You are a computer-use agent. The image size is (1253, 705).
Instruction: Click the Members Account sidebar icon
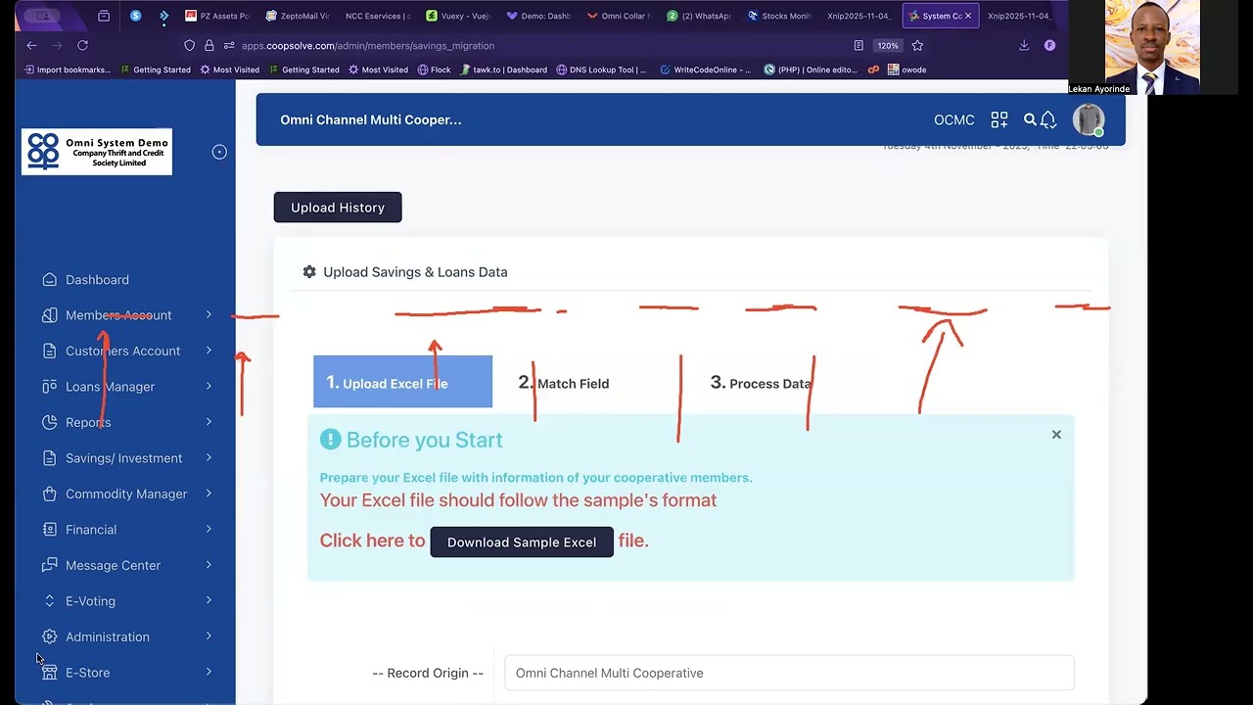pyautogui.click(x=49, y=315)
